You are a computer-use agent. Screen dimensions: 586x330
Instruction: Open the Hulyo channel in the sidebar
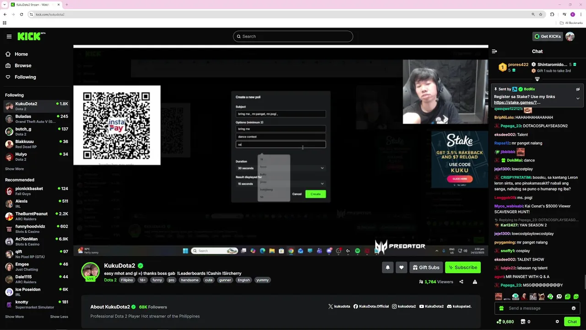[x=37, y=157]
